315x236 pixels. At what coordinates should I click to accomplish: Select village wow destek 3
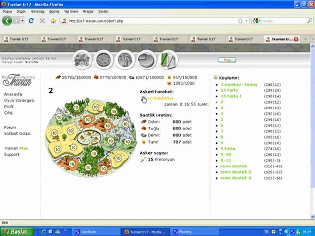click(x=236, y=178)
